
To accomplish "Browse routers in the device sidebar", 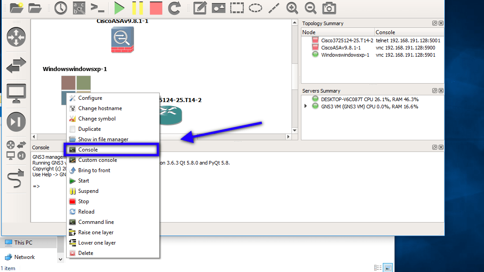I will (x=16, y=37).
